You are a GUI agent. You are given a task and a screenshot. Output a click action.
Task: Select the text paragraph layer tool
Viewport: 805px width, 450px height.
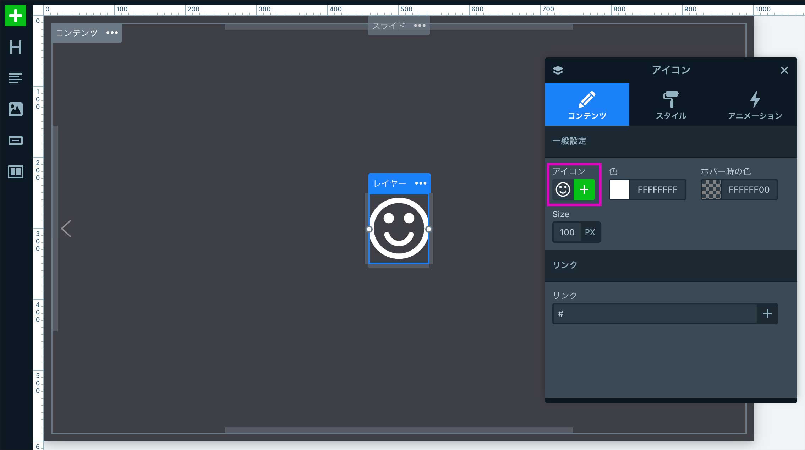pyautogui.click(x=16, y=78)
